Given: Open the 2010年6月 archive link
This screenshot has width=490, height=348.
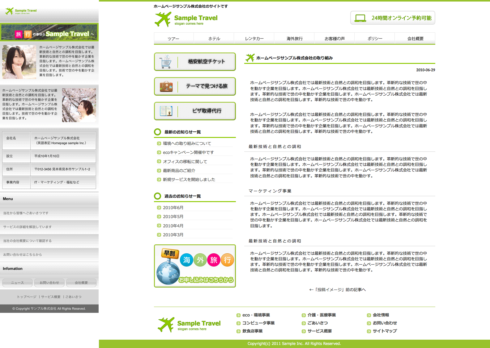Looking at the screenshot, I should click(173, 208).
